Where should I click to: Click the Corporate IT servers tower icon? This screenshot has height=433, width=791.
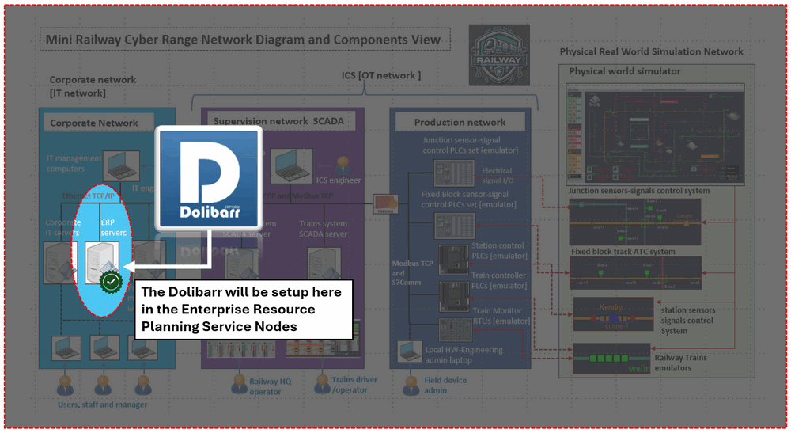coord(59,263)
